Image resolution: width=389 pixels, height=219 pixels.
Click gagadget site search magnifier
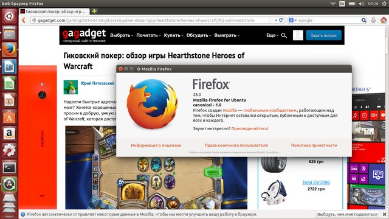click(284, 35)
